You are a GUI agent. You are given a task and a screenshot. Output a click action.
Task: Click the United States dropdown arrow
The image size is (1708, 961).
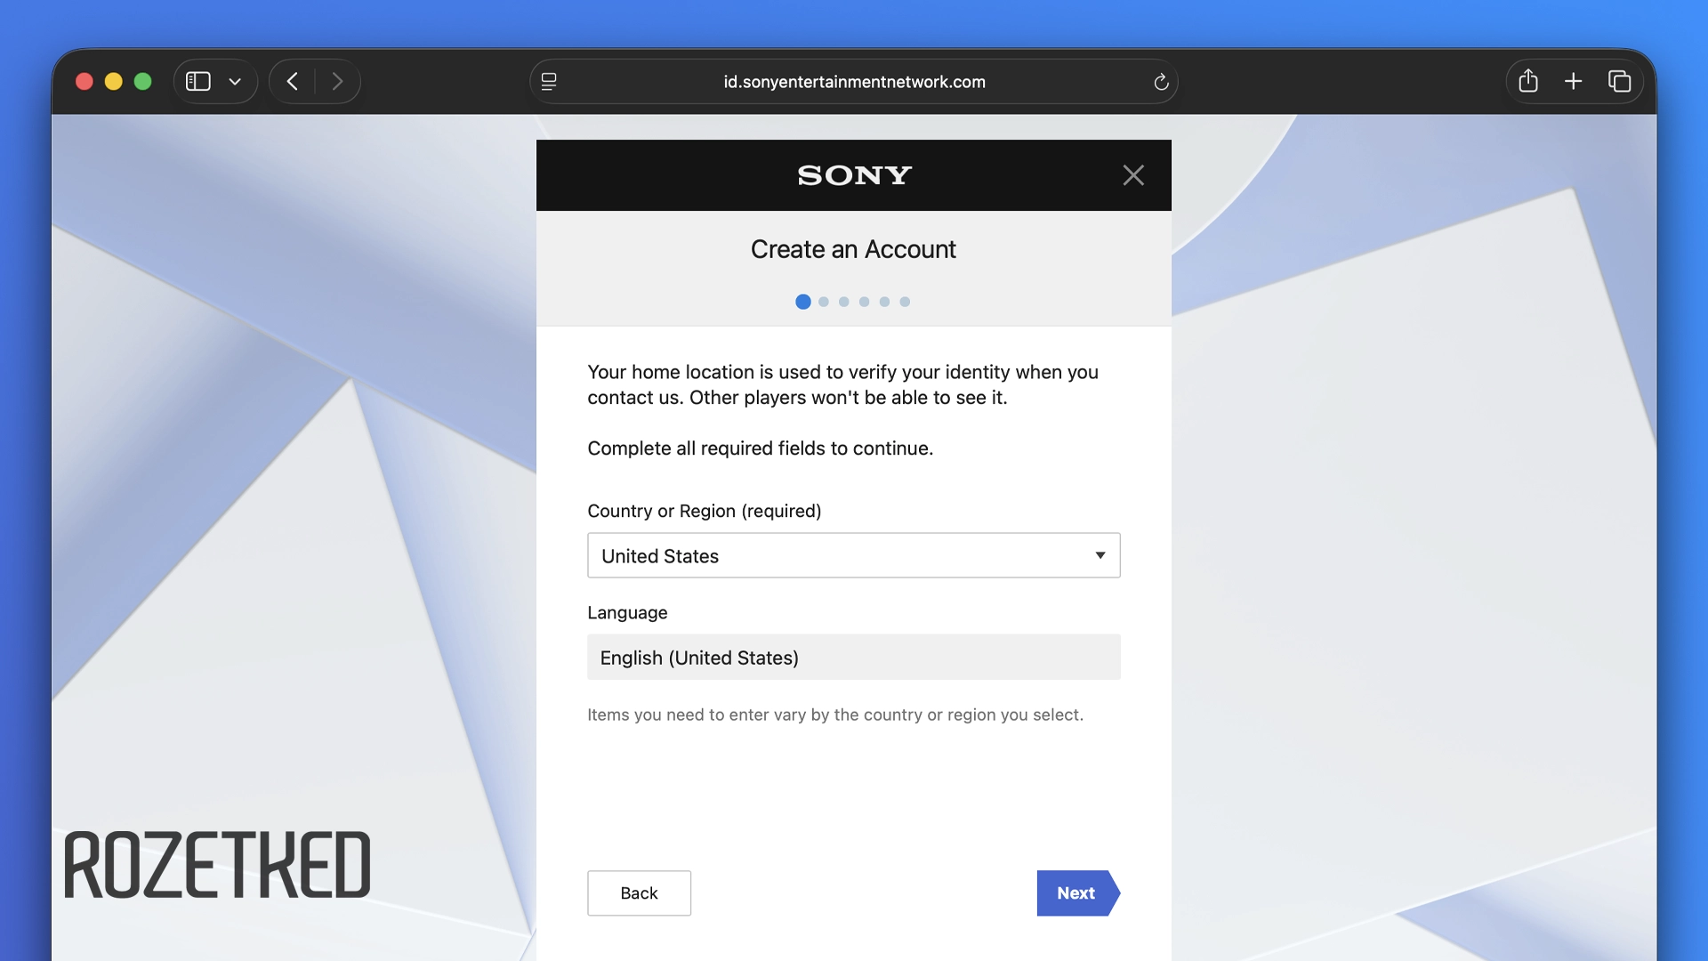point(1100,555)
